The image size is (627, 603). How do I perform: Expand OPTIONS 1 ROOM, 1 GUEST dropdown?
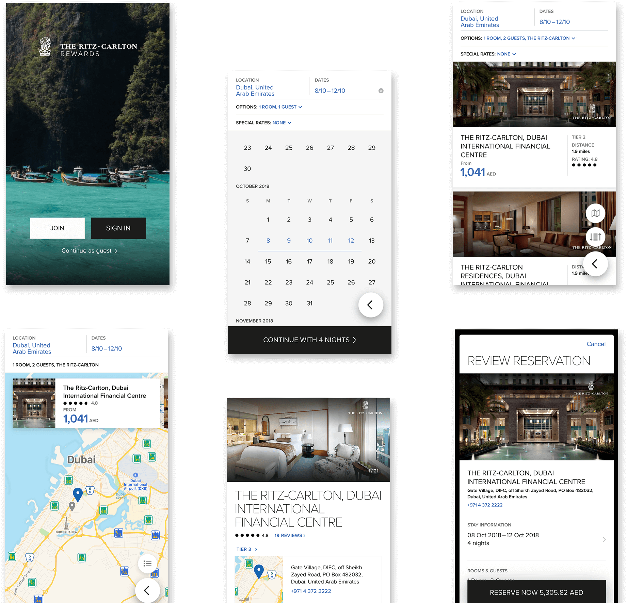(x=280, y=107)
